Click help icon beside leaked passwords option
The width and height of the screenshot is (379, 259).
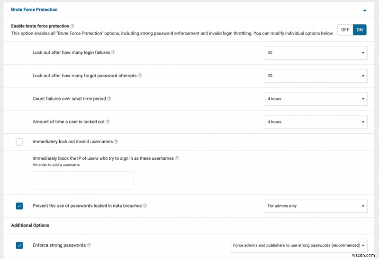coord(145,206)
